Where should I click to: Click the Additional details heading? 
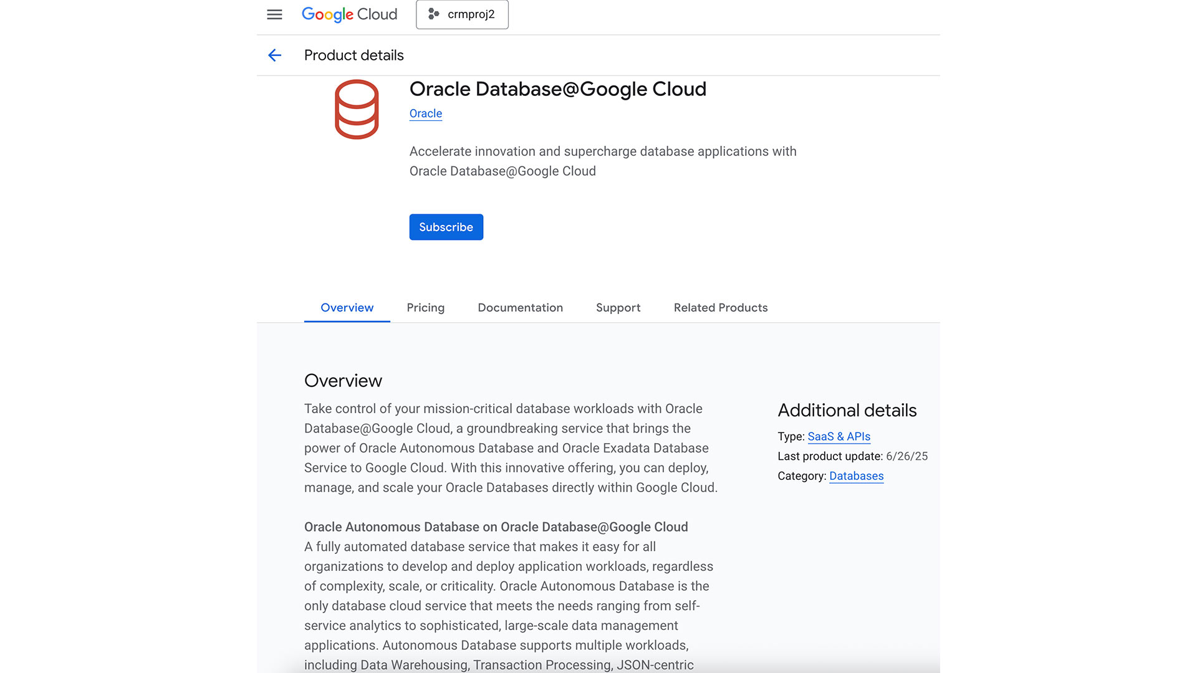[847, 410]
